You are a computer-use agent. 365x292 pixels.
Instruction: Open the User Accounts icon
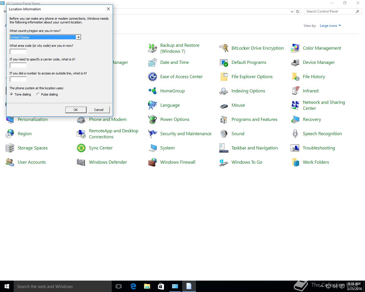(10, 162)
